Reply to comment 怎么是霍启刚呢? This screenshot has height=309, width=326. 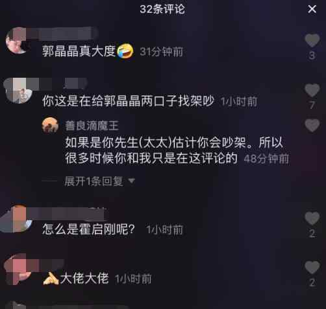coord(88,229)
